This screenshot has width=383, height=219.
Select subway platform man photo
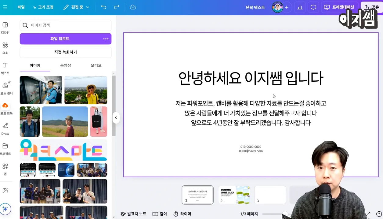click(x=41, y=90)
